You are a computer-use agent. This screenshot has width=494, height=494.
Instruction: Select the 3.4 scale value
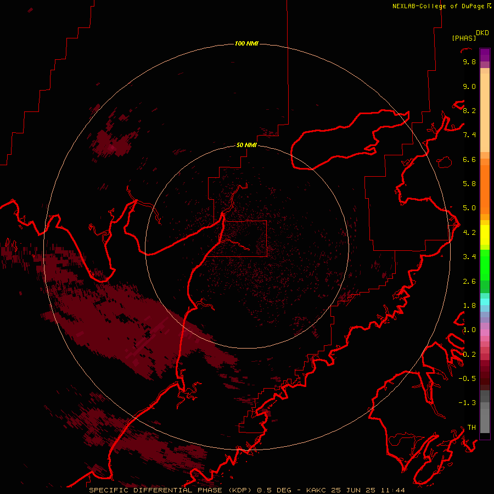(x=469, y=257)
